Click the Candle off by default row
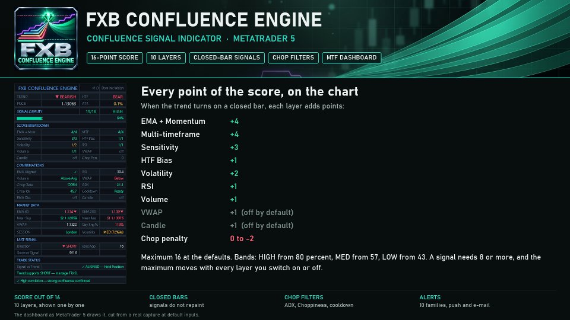 [x=217, y=226]
